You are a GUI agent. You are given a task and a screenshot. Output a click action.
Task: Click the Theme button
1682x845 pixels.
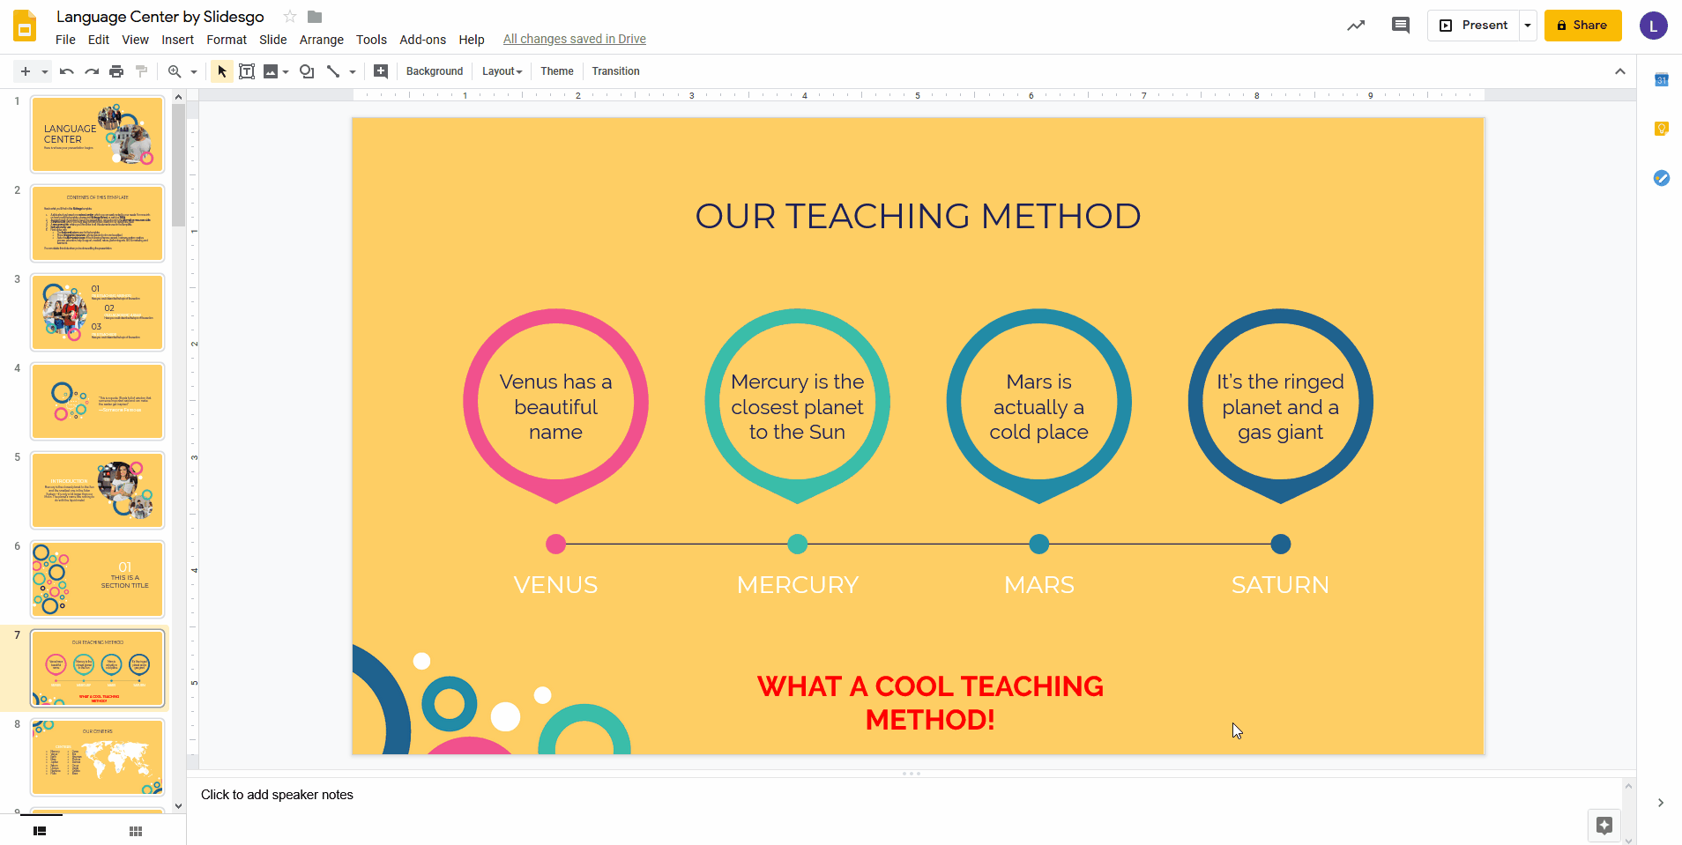(557, 71)
